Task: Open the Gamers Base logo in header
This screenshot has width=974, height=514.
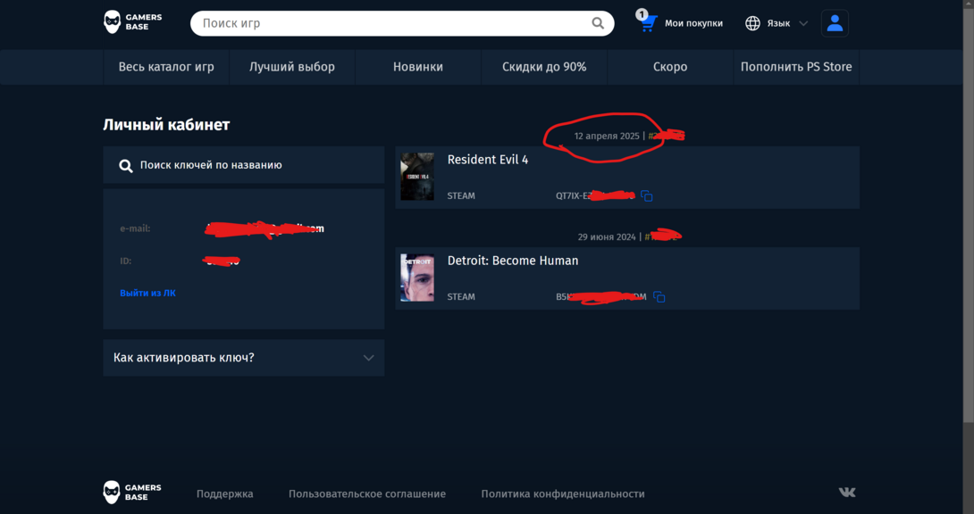Action: (132, 22)
